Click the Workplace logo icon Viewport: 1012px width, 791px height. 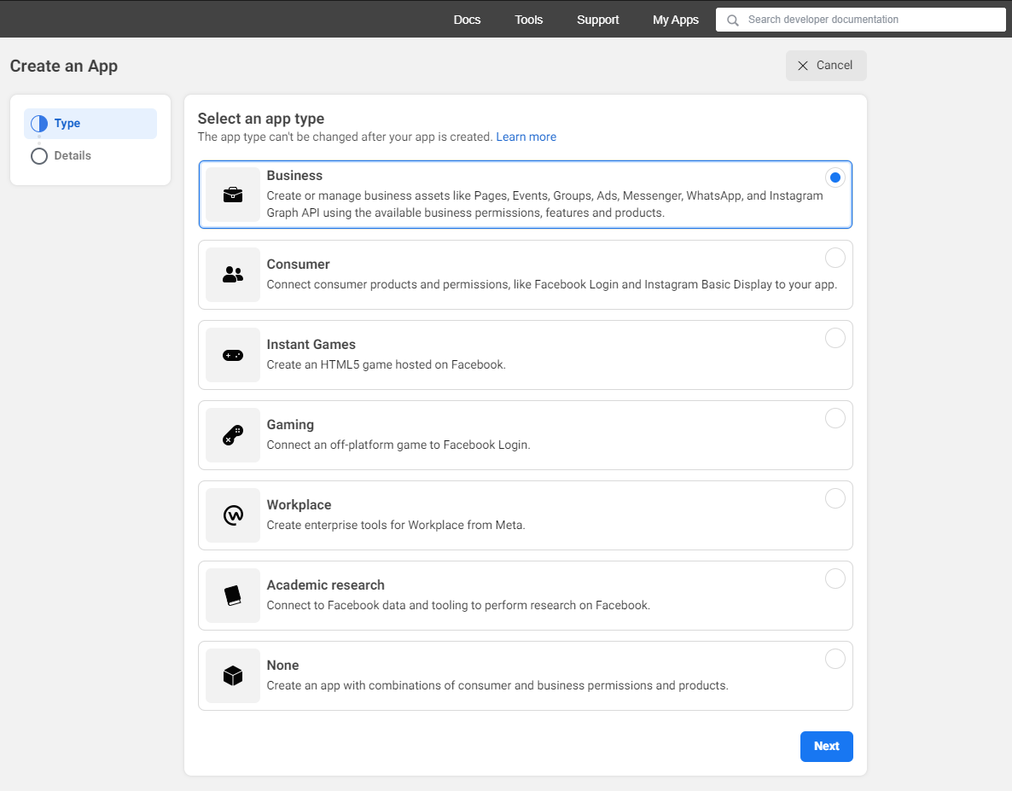233,515
